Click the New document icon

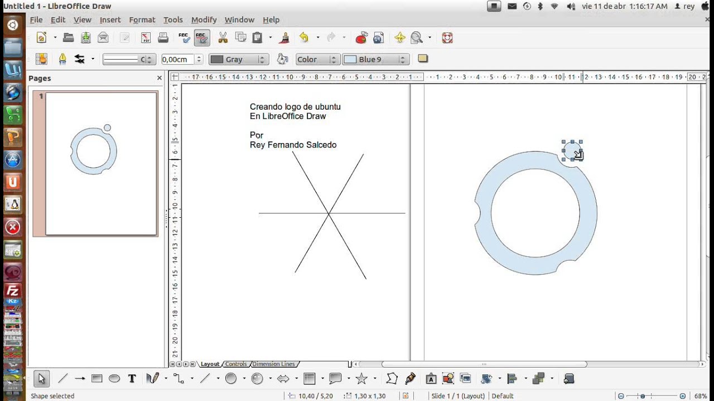click(x=41, y=38)
